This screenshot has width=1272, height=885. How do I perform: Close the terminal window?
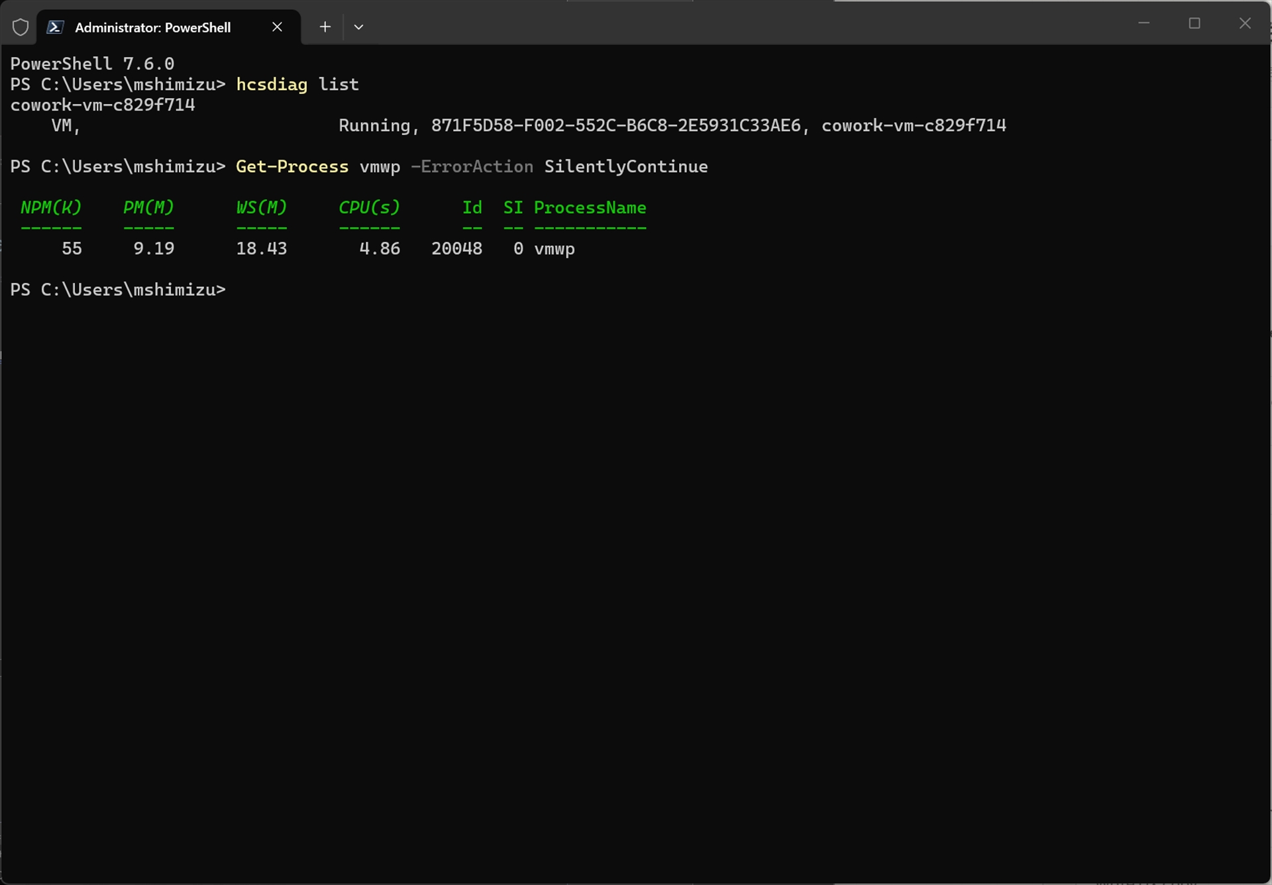tap(1245, 23)
